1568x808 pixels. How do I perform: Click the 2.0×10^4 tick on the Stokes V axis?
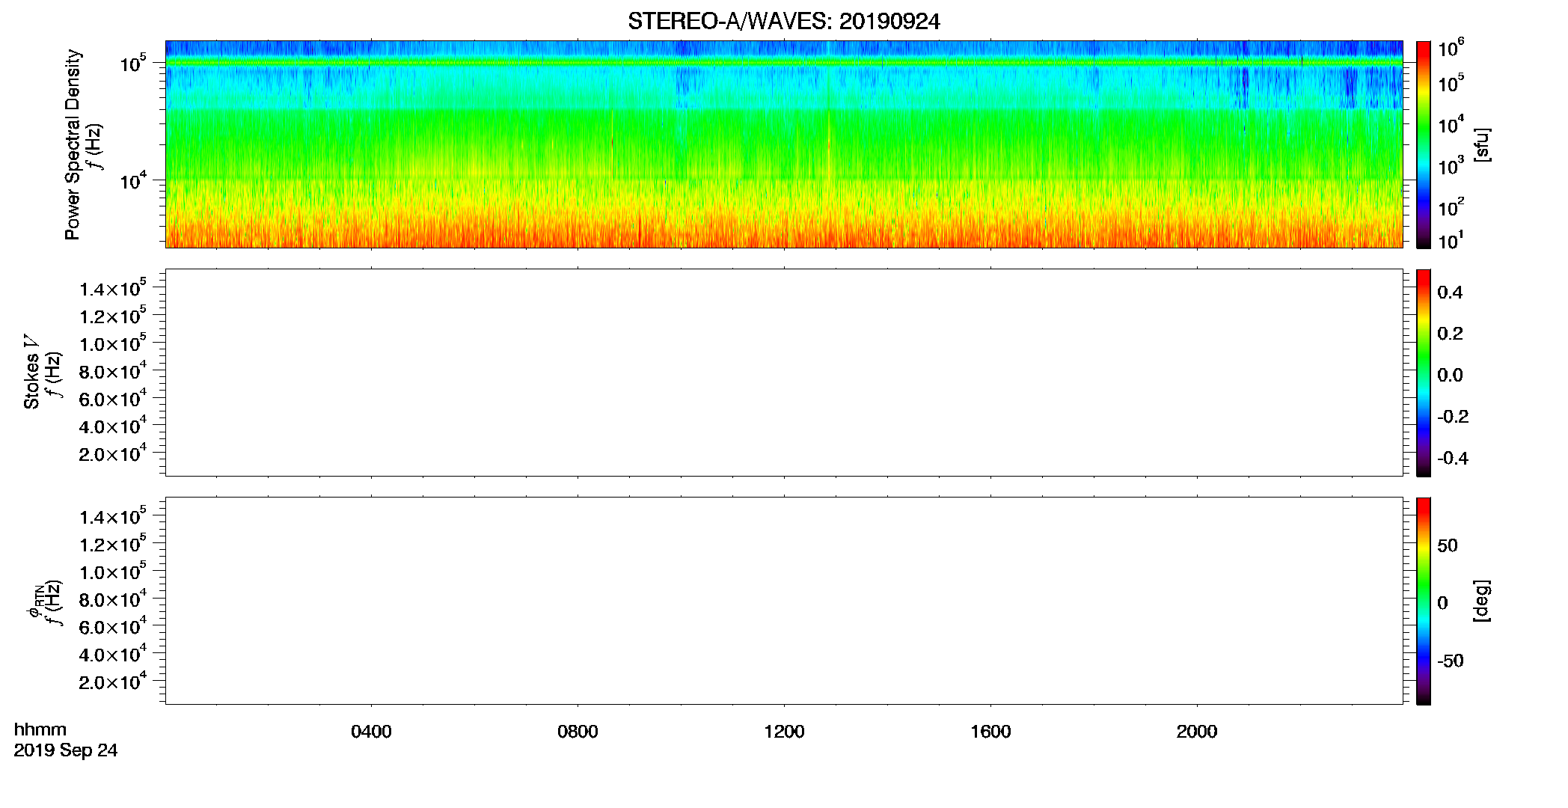click(113, 454)
